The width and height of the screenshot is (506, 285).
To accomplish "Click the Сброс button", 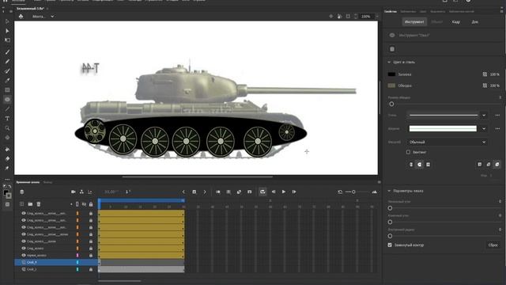I will click(493, 245).
